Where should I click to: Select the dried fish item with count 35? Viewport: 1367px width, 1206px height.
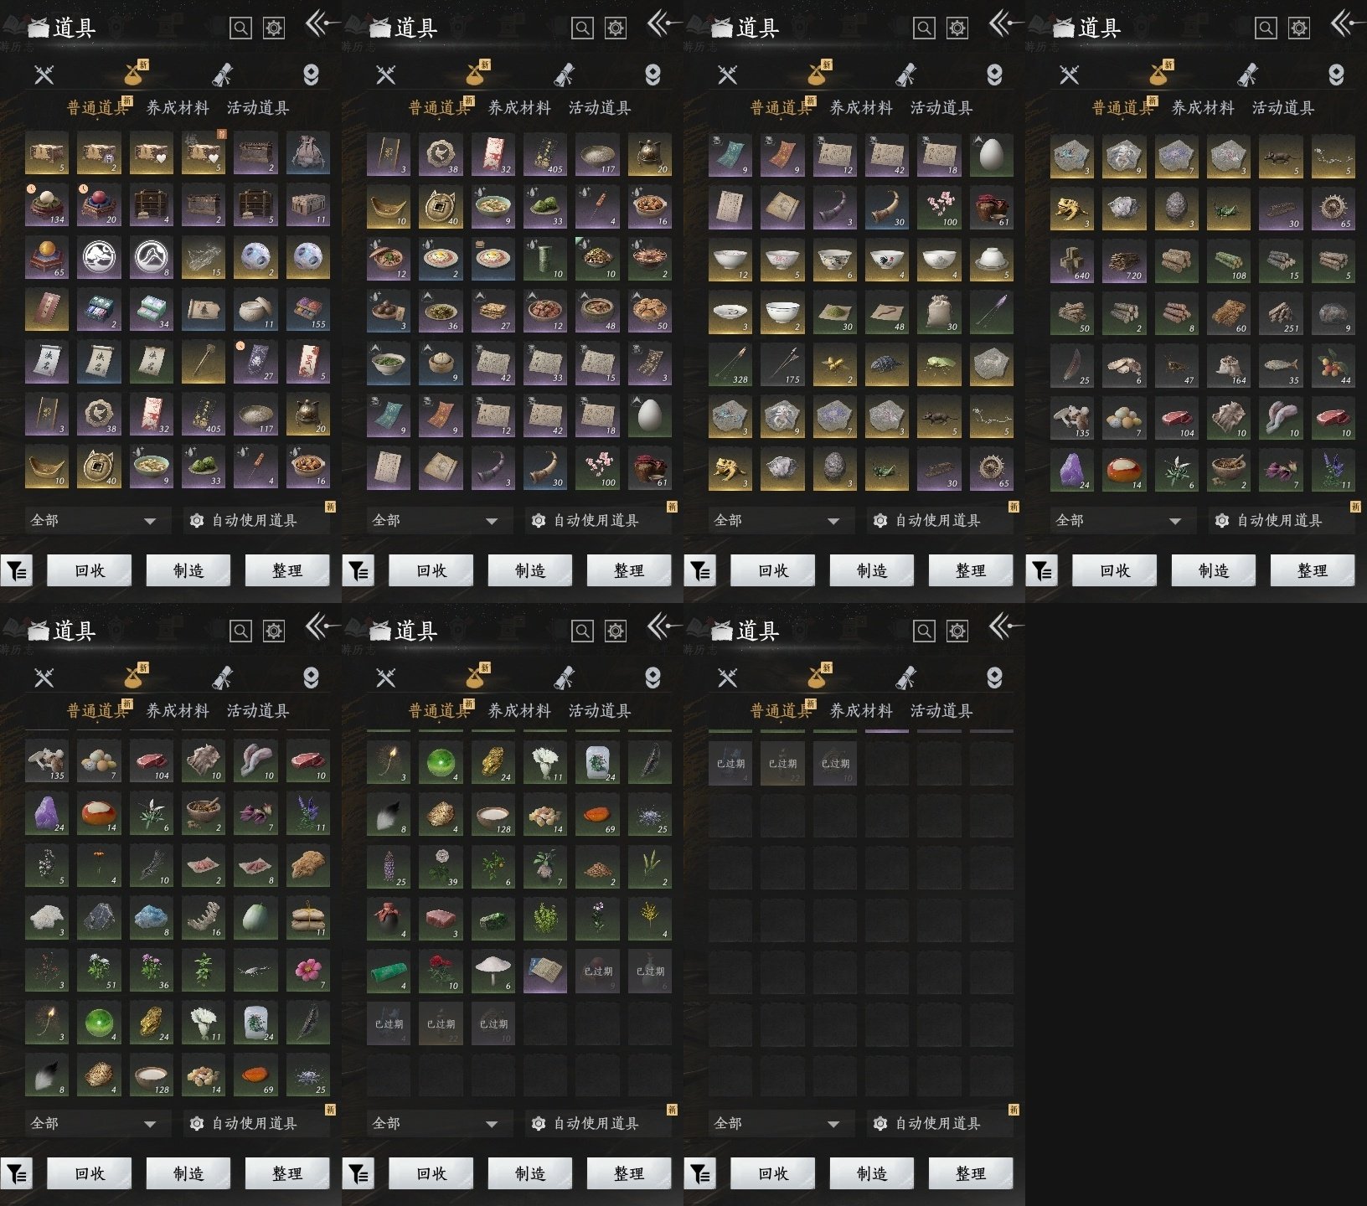pyautogui.click(x=1280, y=365)
